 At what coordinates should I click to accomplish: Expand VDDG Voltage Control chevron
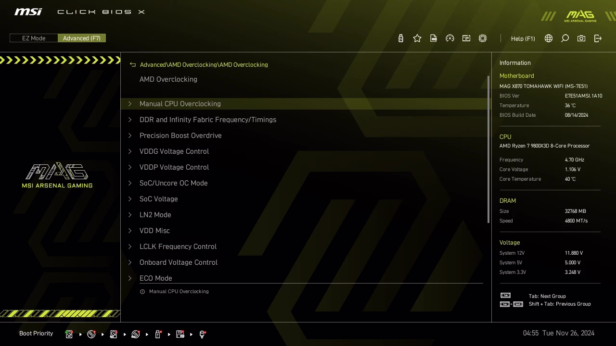[x=130, y=151]
